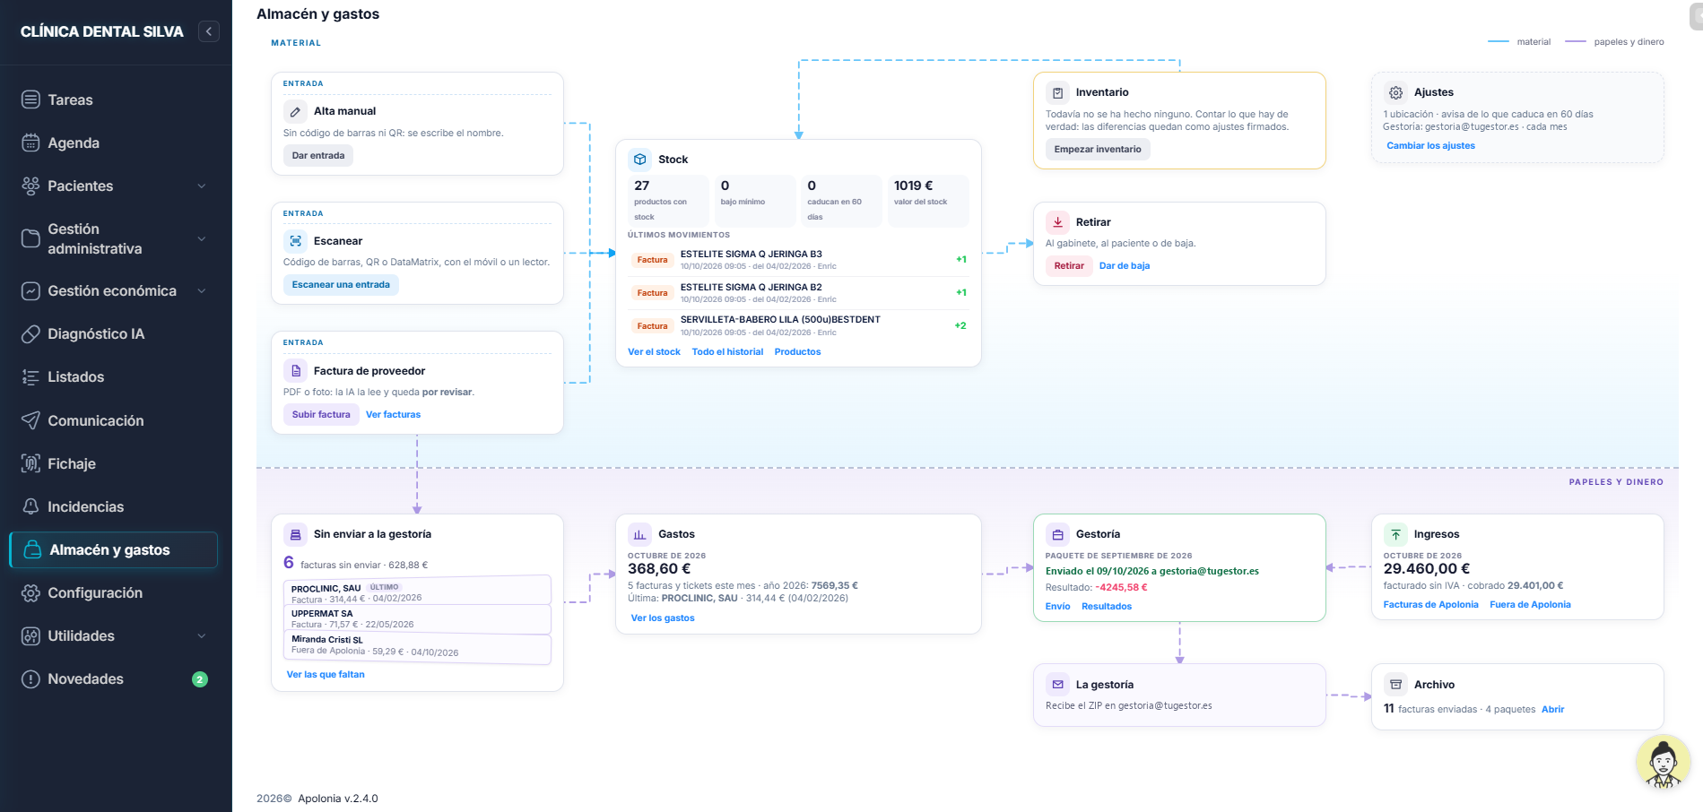Click the Configuración gear icon
The height and width of the screenshot is (812, 1703).
(x=30, y=593)
